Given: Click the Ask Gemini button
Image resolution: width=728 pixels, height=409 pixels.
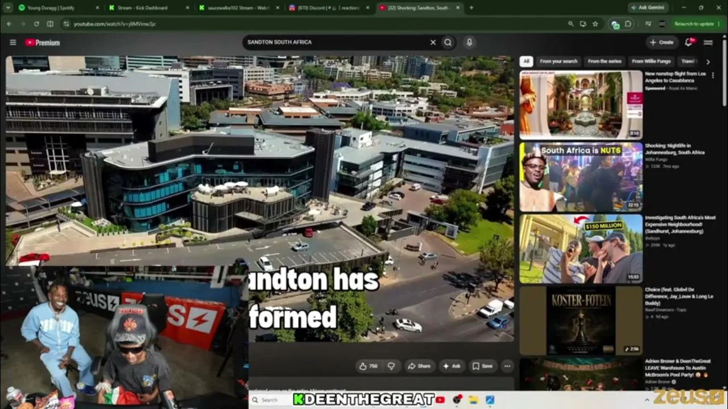Looking at the screenshot, I should 647,7.
